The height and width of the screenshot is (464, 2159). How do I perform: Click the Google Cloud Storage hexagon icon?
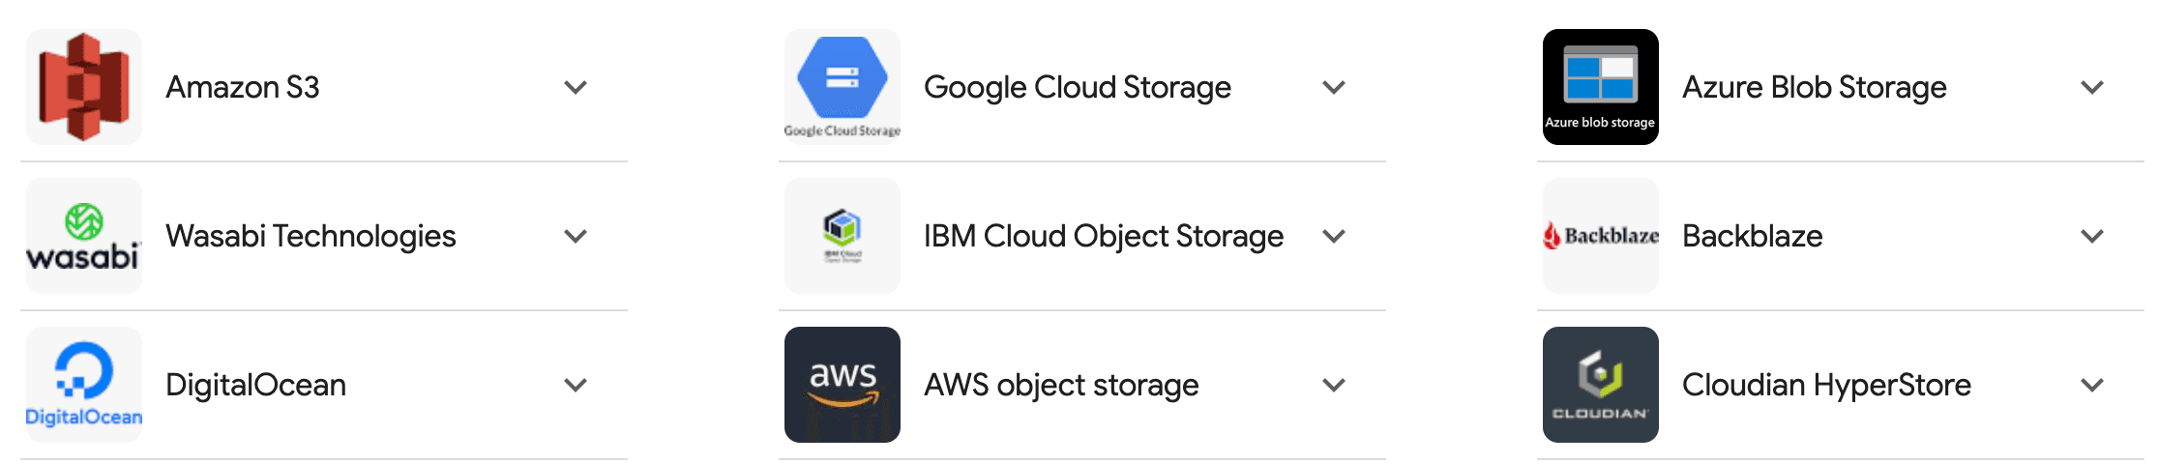(x=842, y=79)
